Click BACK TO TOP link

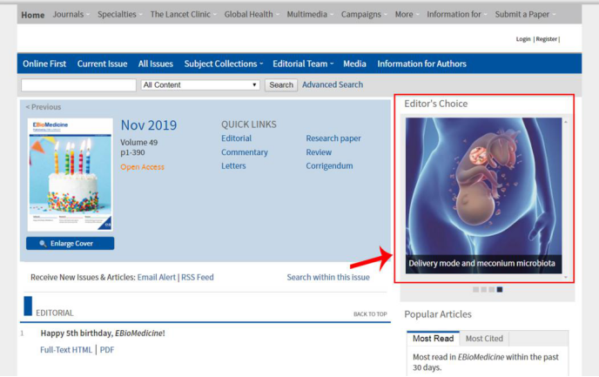point(370,314)
